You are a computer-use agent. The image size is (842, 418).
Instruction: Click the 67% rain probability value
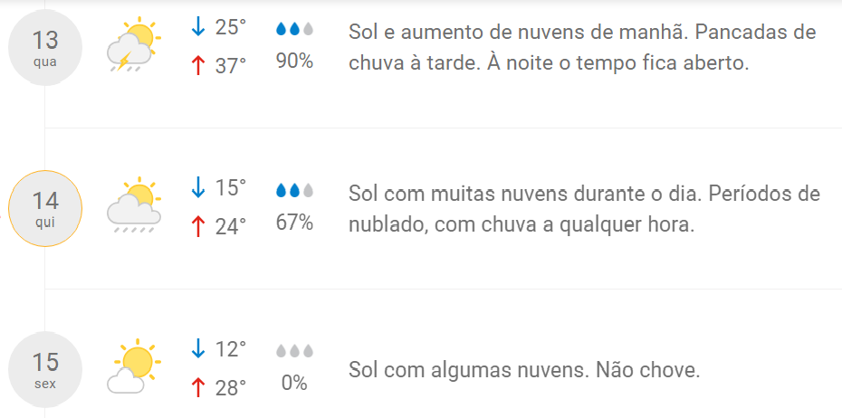tap(294, 223)
